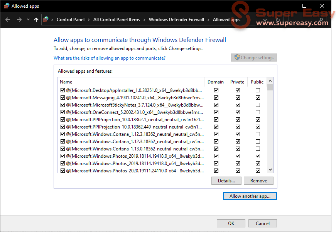Toggle Domain for PPIProjection 10.0.18362.449 row

(216, 127)
